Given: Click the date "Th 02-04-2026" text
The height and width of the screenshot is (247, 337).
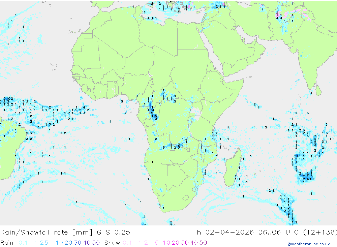Looking at the screenshot, I should [223, 233].
